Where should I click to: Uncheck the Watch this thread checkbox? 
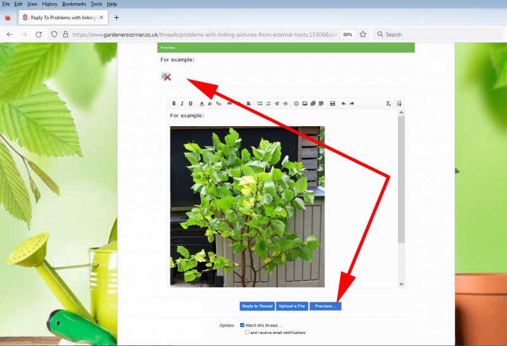coord(242,325)
